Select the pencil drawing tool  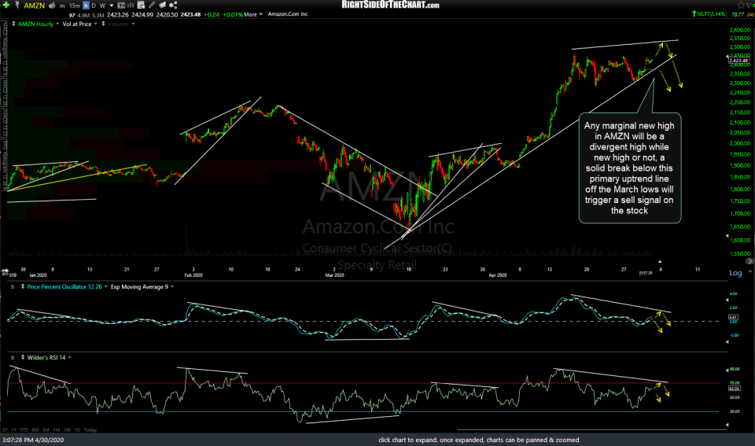(152, 6)
